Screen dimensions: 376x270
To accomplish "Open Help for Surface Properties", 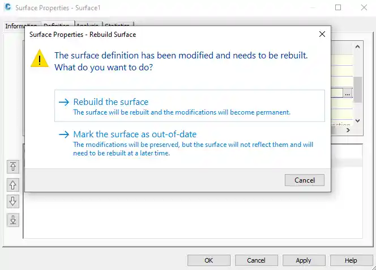I will point(351,260).
